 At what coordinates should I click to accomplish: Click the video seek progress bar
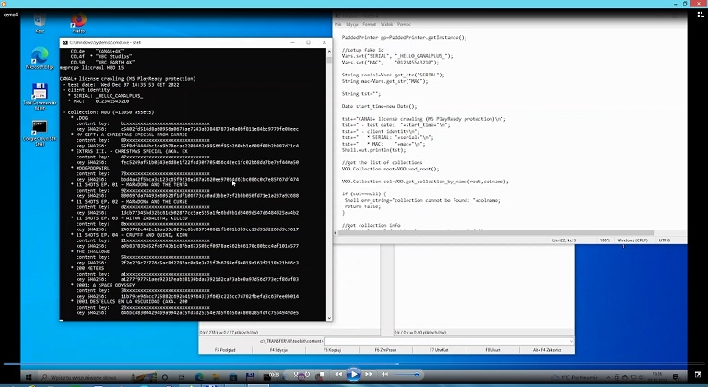(354, 364)
